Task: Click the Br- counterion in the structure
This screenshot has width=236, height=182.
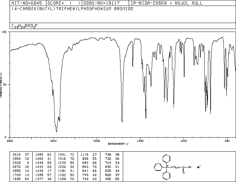Action: point(199,167)
